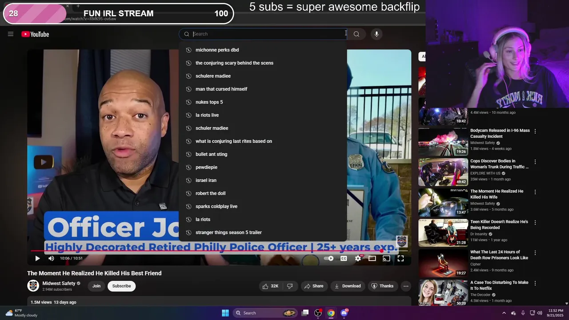The image size is (569, 320).
Task: Cast video with Play on TV
Action: click(x=386, y=258)
